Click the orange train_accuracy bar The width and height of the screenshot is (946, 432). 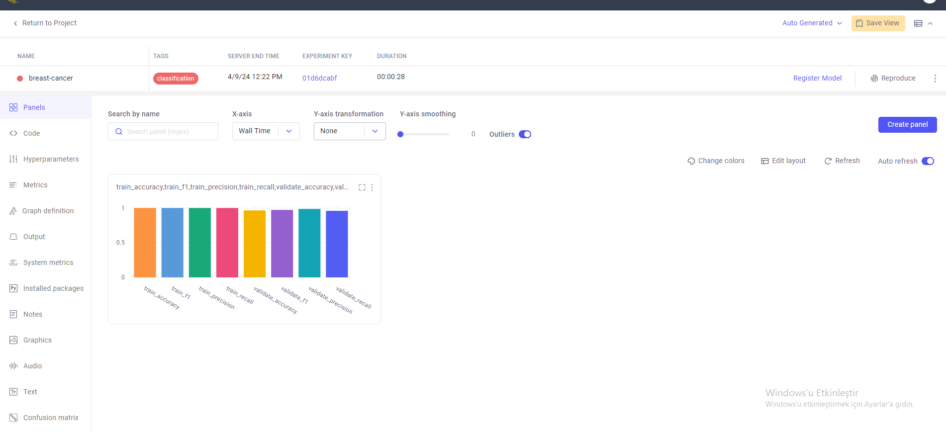click(145, 243)
